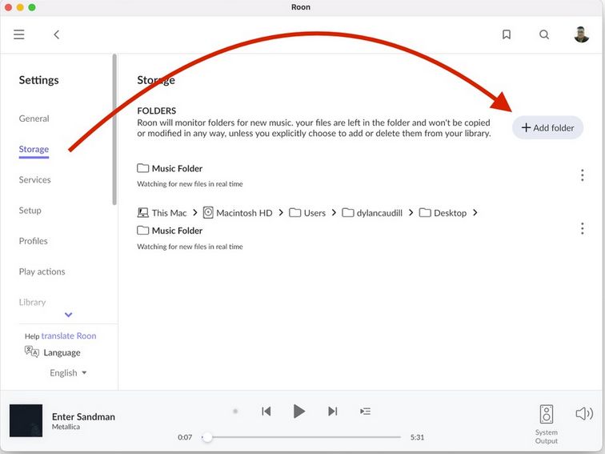The width and height of the screenshot is (605, 454).
Task: Click the Desktop breadcrumb folder
Action: pyautogui.click(x=443, y=213)
